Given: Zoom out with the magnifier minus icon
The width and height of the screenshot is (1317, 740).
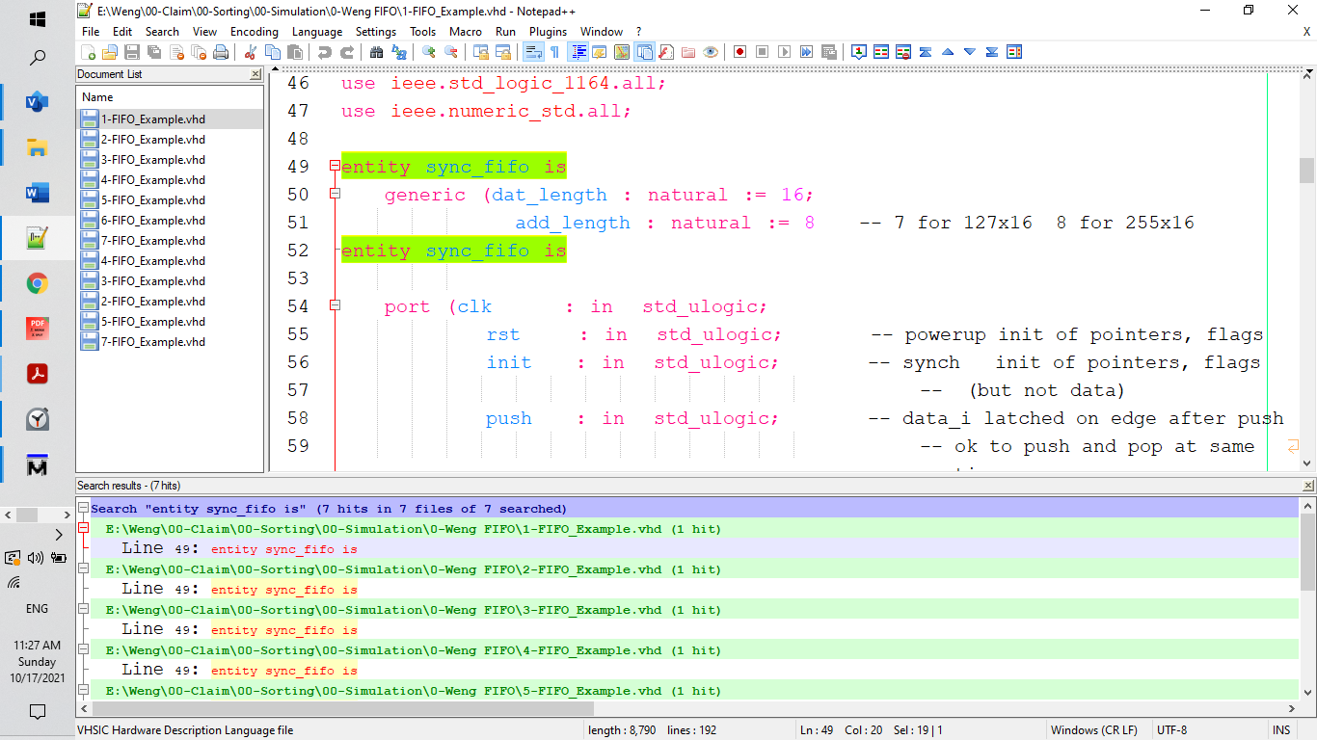Looking at the screenshot, I should click(450, 52).
